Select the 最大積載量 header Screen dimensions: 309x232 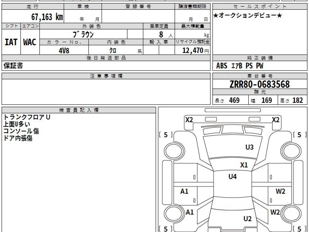click(192, 26)
